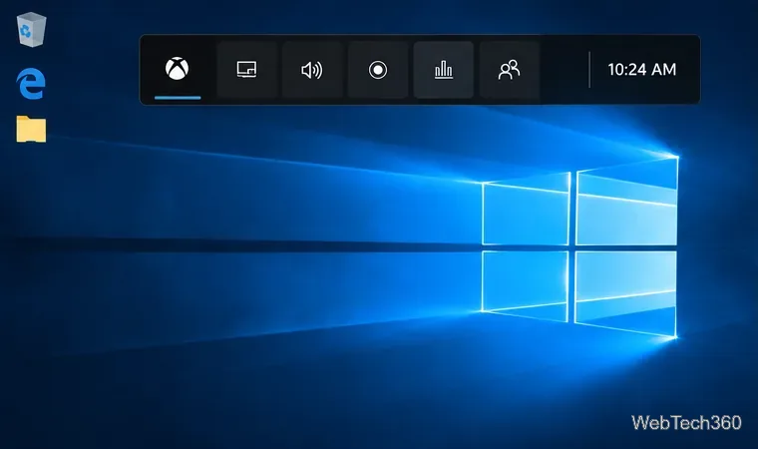Open the Xbox Social people icon
The height and width of the screenshot is (449, 758).
pos(509,70)
